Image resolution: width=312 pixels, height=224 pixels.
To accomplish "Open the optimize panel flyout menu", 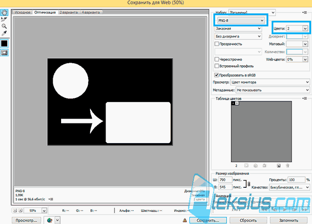I will [304, 13].
